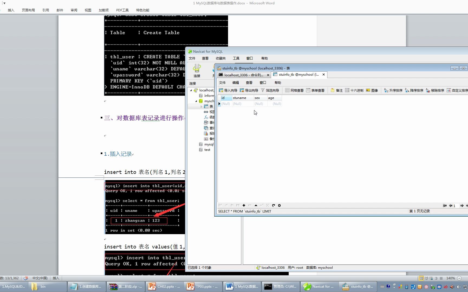Click the age column header
Screen dimensions: 468x292
click(275, 98)
